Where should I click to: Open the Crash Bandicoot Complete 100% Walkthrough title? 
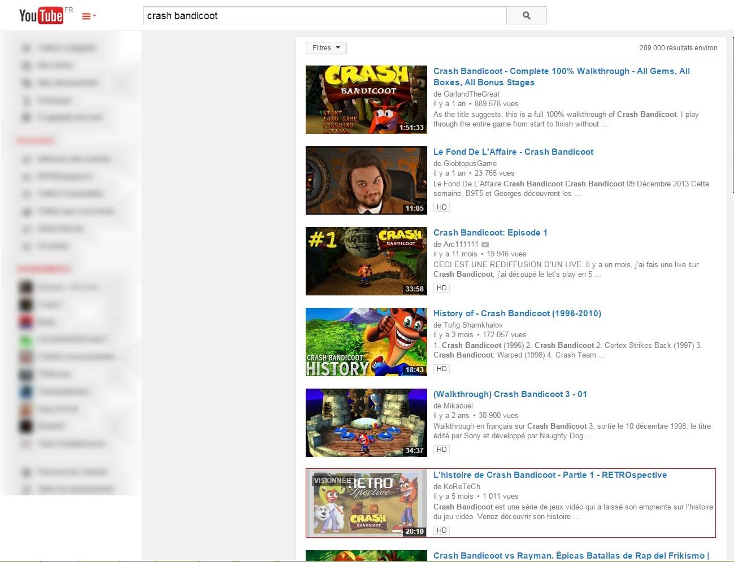coord(562,77)
